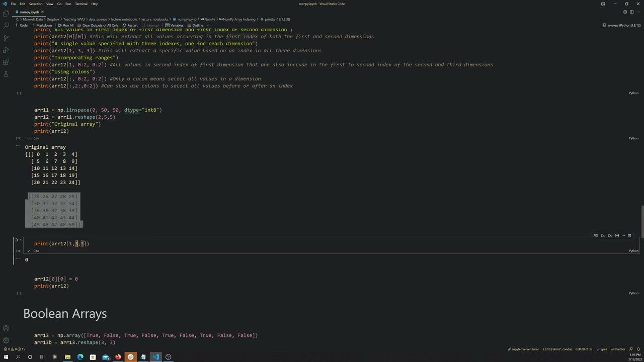This screenshot has width=644, height=362.
Task: Open the Extensions view
Action: (6, 62)
